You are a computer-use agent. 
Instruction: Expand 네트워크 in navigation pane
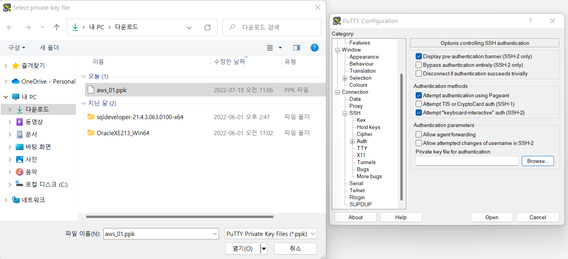tap(6, 200)
